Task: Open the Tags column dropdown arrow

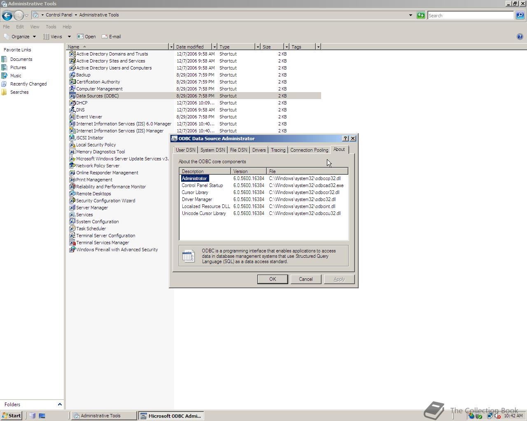Action: tap(318, 47)
